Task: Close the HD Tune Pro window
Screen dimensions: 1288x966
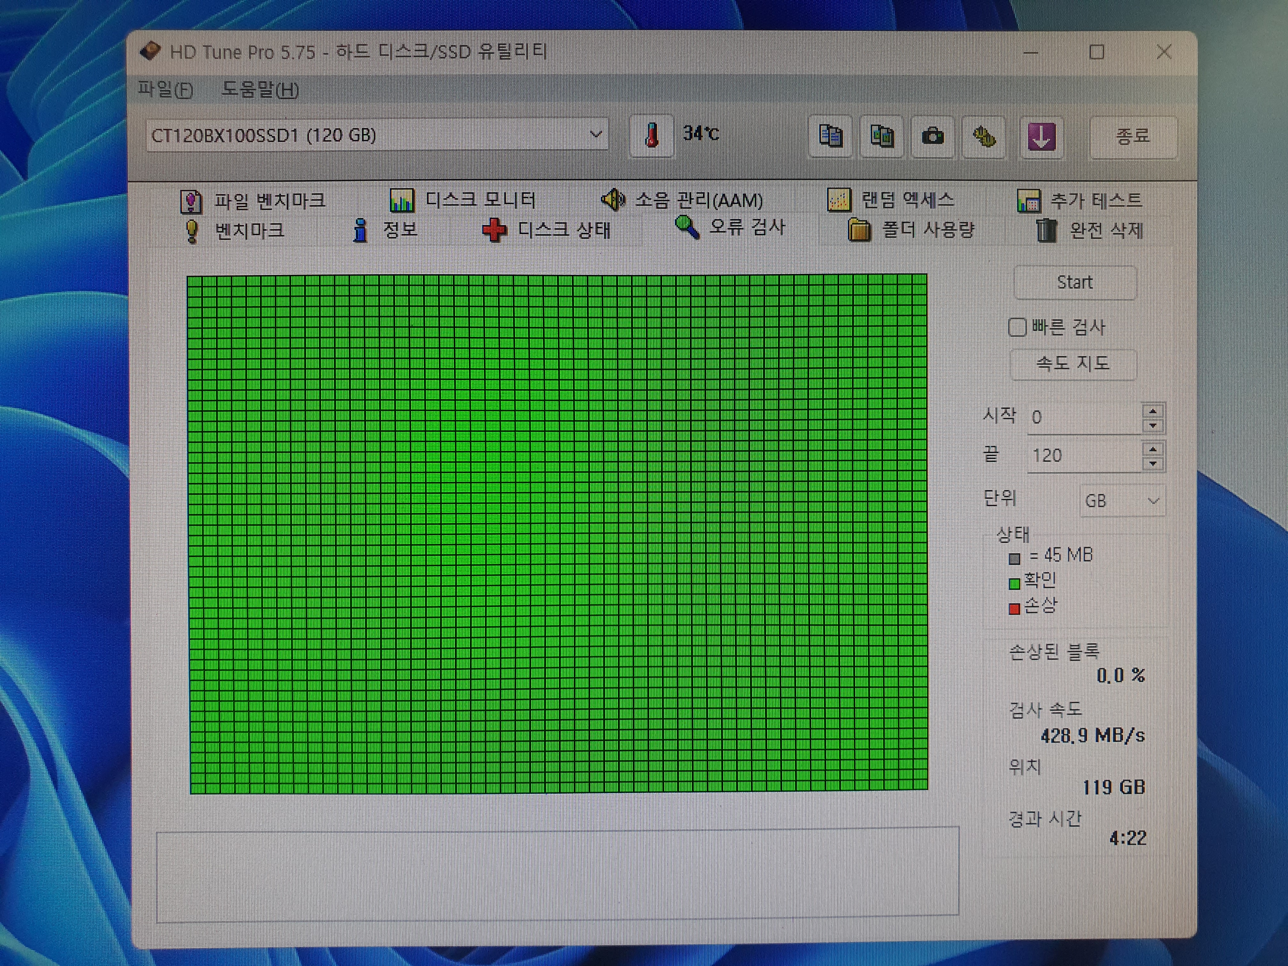Action: (x=1164, y=52)
